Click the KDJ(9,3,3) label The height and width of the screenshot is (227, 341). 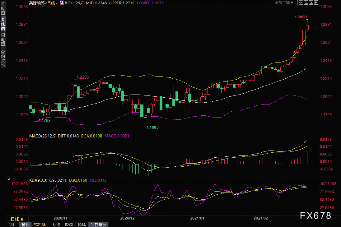click(x=38, y=180)
